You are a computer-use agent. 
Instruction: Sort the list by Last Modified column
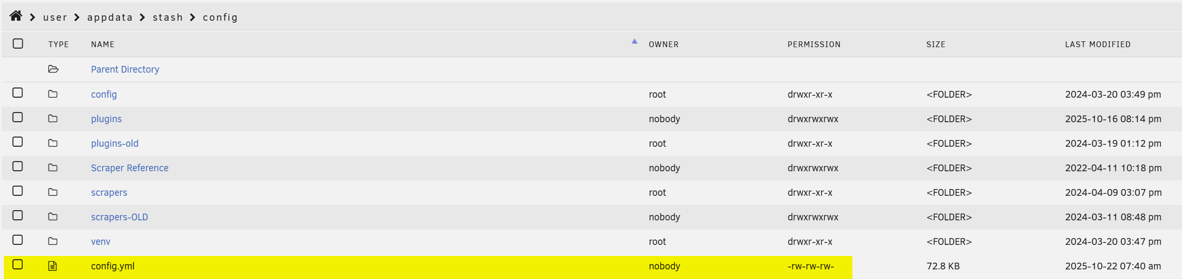[1098, 44]
